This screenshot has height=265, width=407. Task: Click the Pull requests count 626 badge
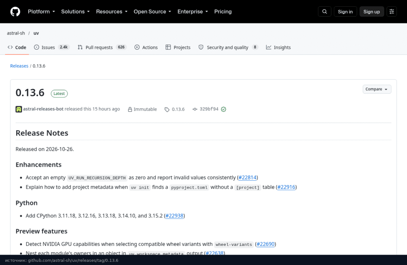(121, 47)
